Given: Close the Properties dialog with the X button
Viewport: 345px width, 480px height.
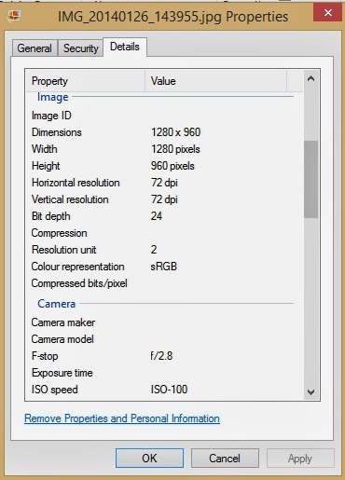Looking at the screenshot, I should pos(327,13).
